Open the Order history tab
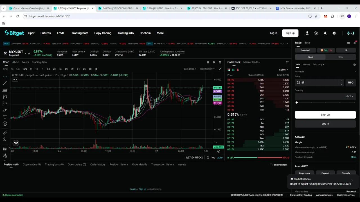 (x=98, y=165)
